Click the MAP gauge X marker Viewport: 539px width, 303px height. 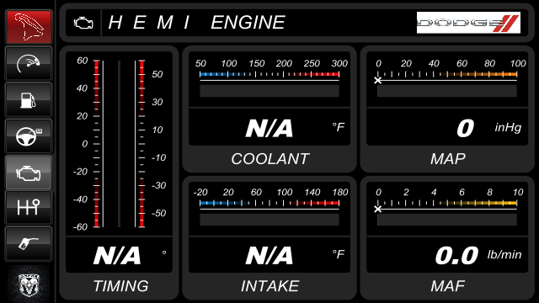378,81
